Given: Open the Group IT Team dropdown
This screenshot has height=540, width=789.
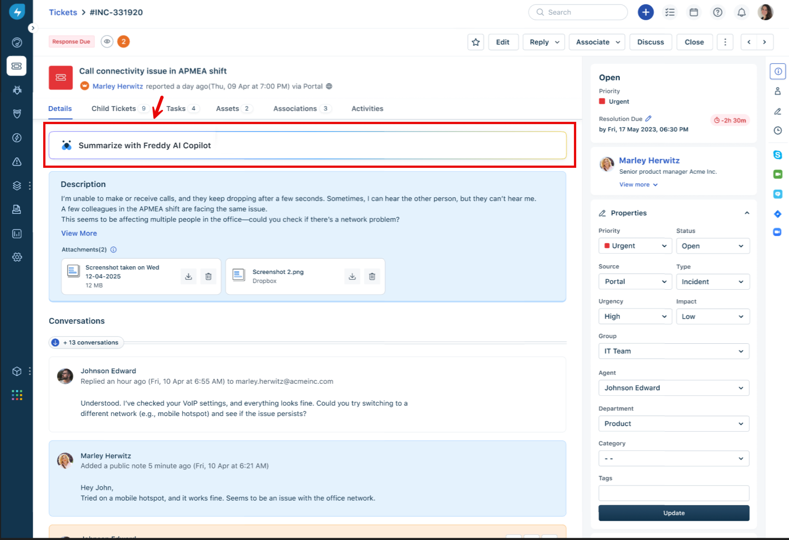Looking at the screenshot, I should (674, 351).
